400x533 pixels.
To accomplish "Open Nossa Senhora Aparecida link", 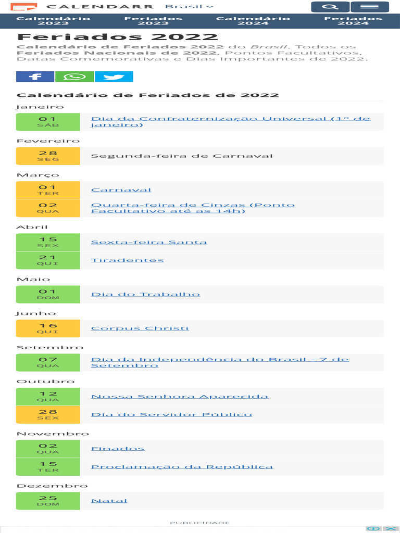I will [x=180, y=397].
